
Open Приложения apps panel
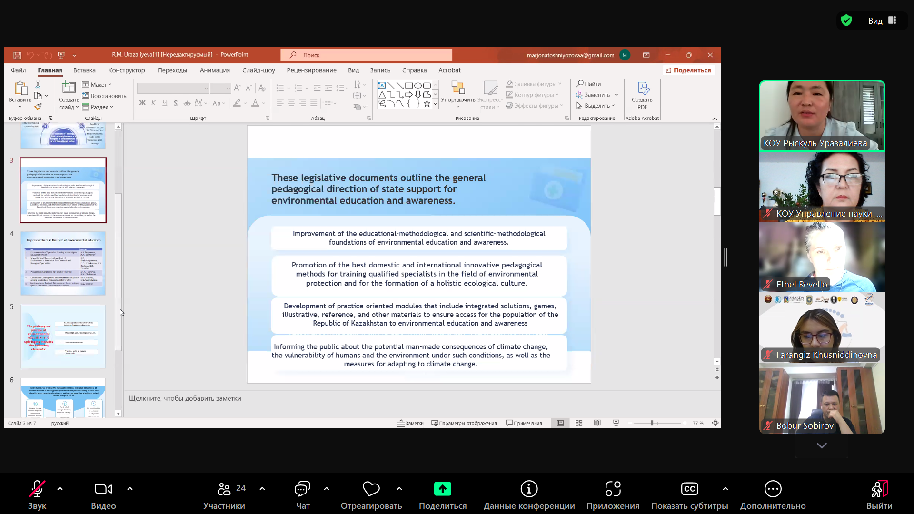coord(613,495)
